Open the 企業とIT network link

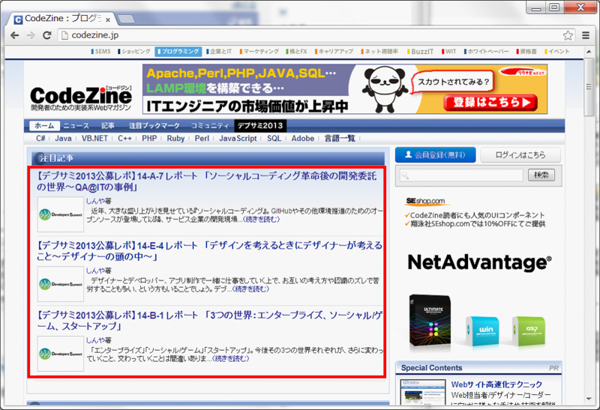click(x=219, y=51)
